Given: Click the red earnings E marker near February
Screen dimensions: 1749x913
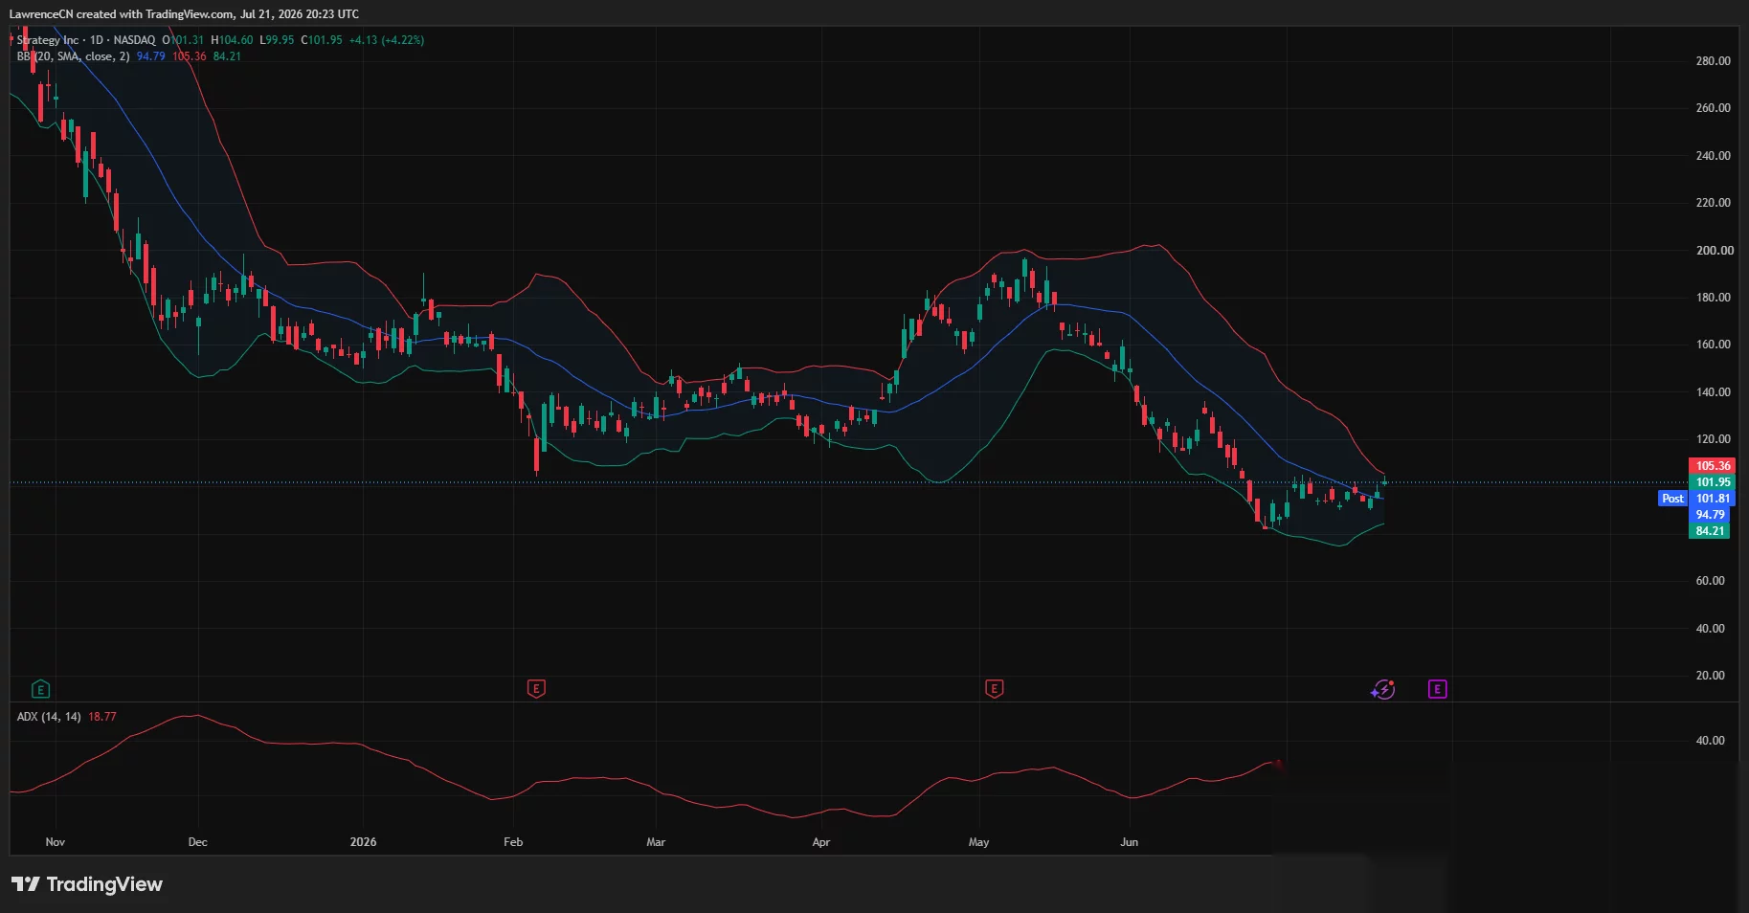Looking at the screenshot, I should [536, 689].
